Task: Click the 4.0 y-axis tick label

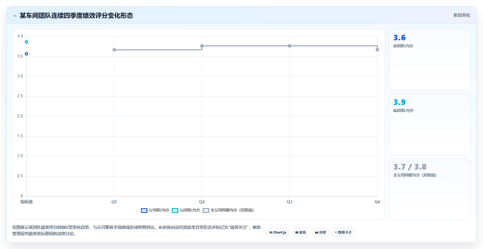Action: (20, 36)
